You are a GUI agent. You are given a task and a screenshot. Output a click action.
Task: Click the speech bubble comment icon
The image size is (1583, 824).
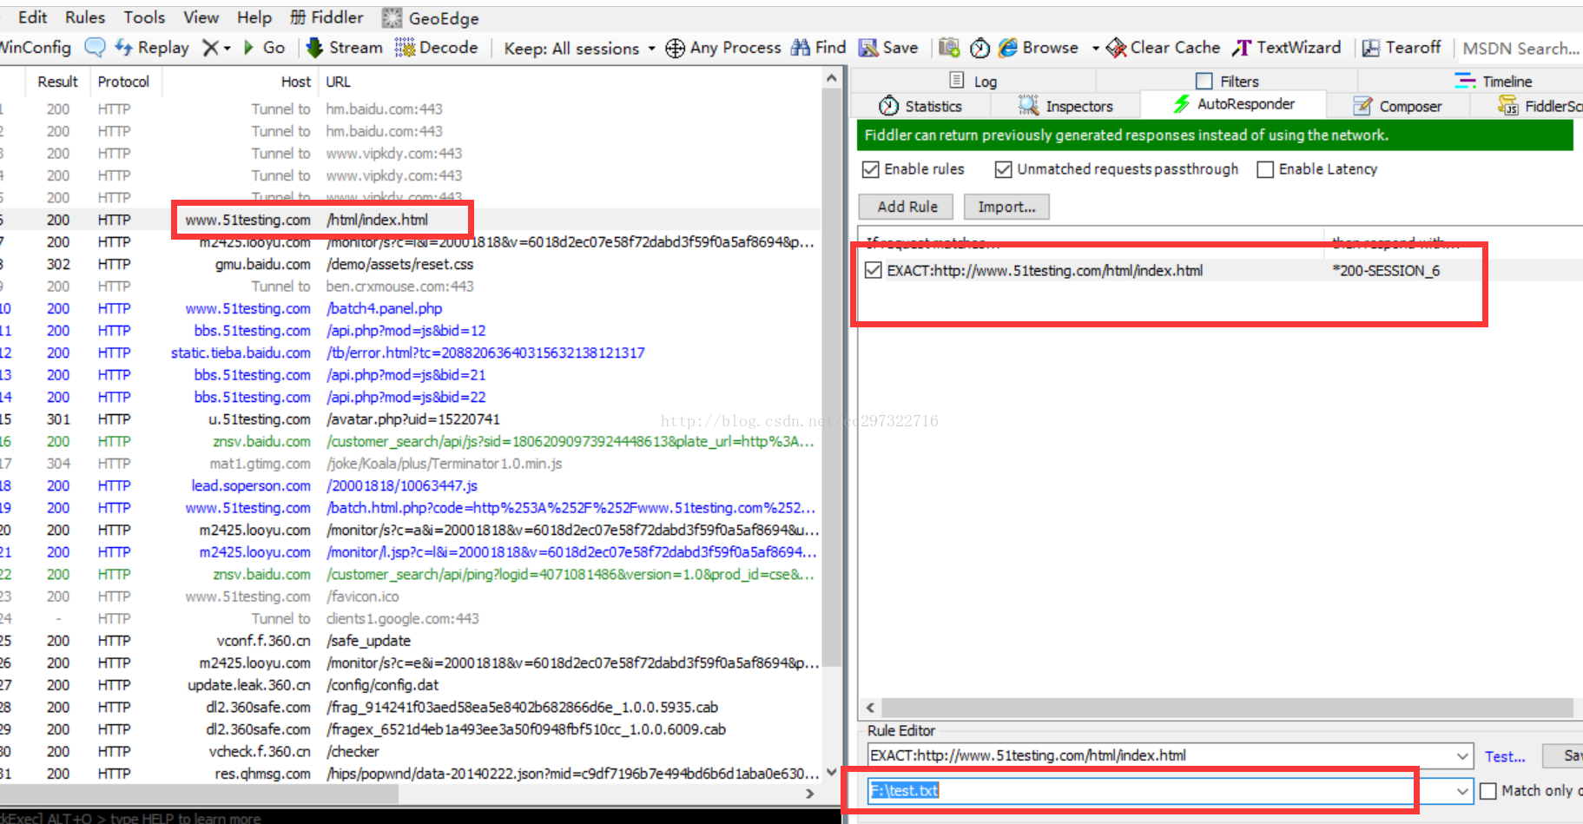pyautogui.click(x=95, y=48)
